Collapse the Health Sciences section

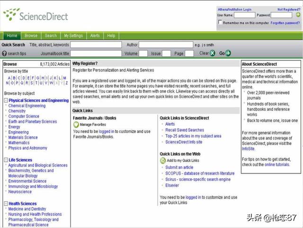click(6, 203)
